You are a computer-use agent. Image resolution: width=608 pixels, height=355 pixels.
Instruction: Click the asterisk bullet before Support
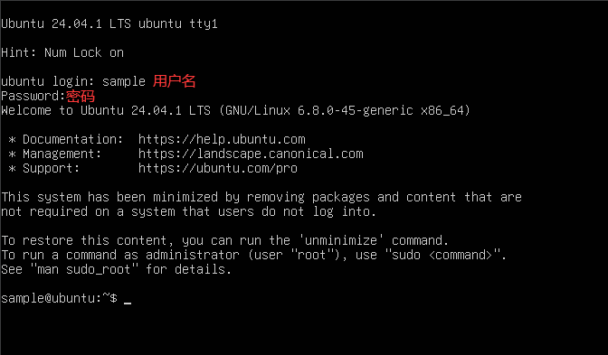click(x=12, y=169)
